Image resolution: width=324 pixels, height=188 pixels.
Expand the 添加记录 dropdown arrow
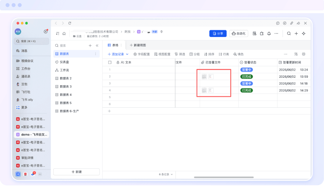(x=127, y=54)
